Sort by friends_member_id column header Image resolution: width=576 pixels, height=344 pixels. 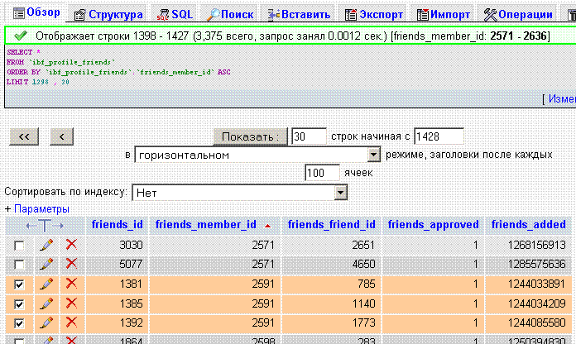[x=206, y=224]
